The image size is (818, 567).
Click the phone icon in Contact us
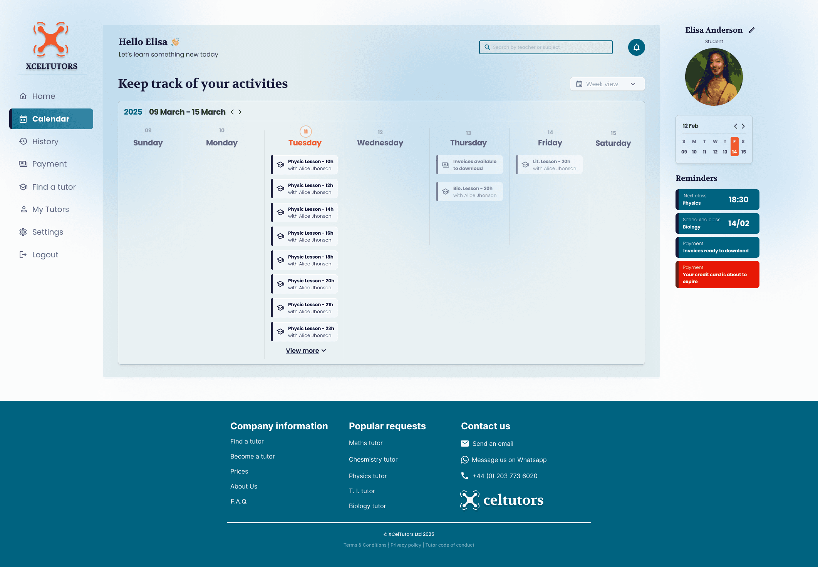point(465,476)
